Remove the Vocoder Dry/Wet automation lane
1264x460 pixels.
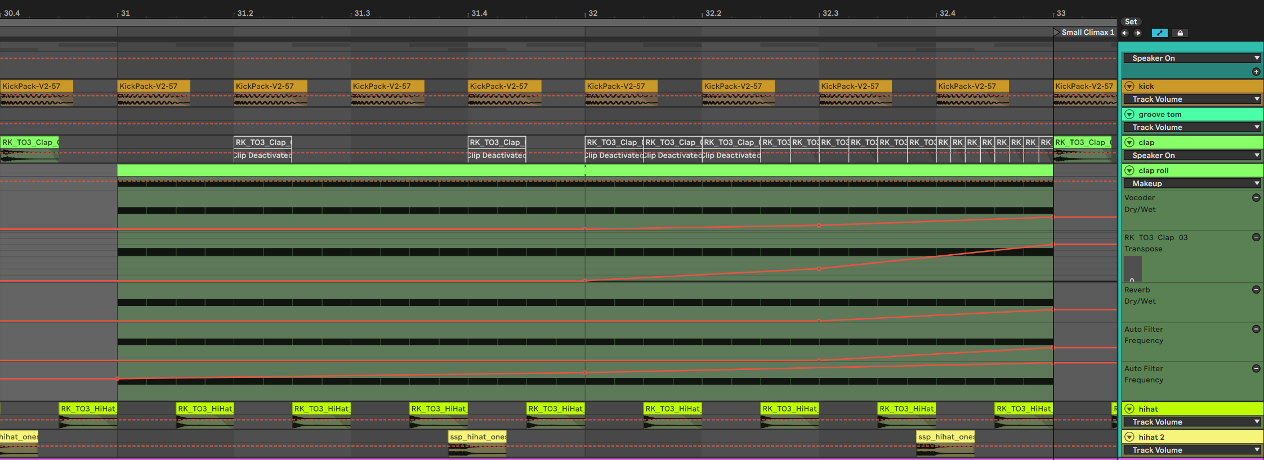point(1256,198)
